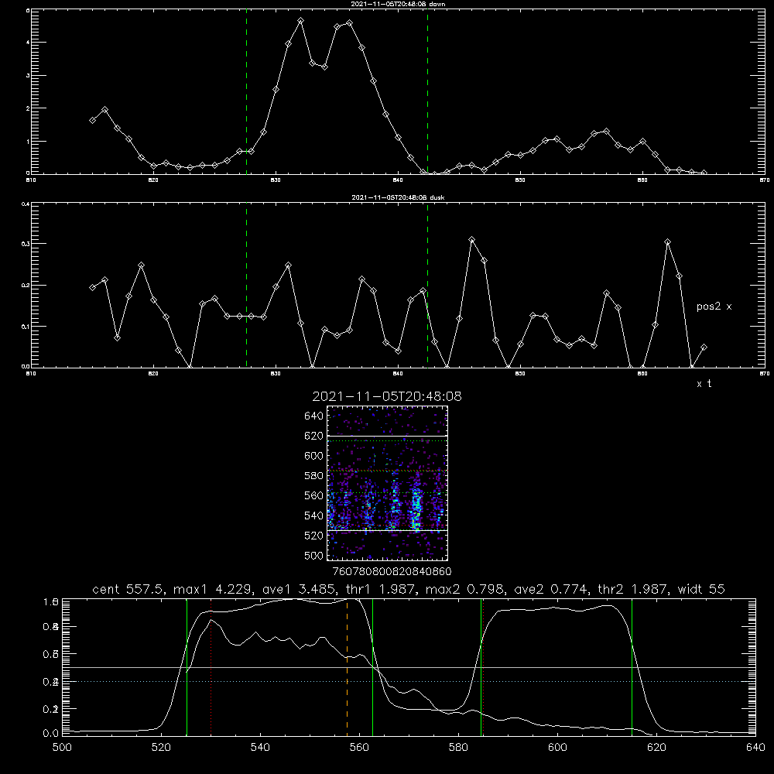
Task: Click the '2021-11-05T20:48:08 dawn' plot title
Action: 398,4
